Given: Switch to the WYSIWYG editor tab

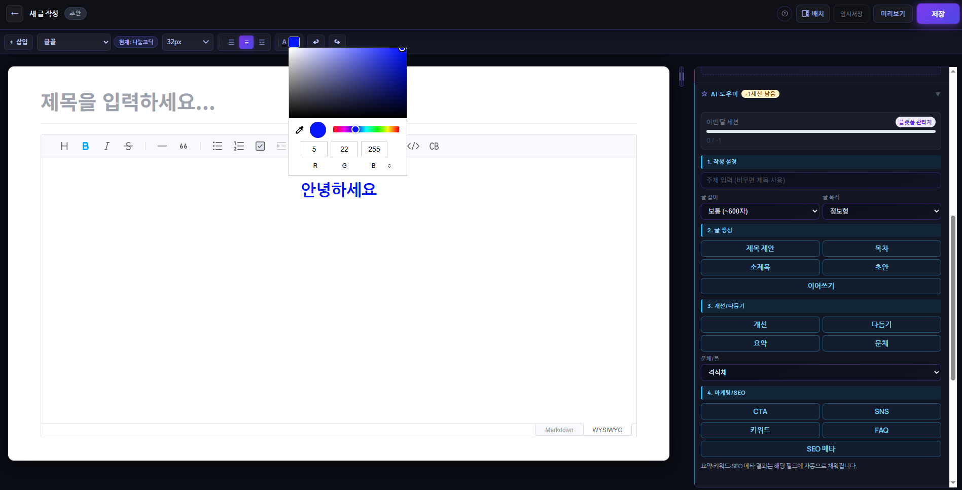Looking at the screenshot, I should click(x=607, y=430).
